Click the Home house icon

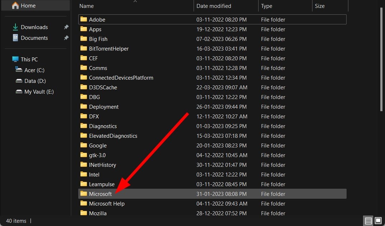[x=15, y=6]
